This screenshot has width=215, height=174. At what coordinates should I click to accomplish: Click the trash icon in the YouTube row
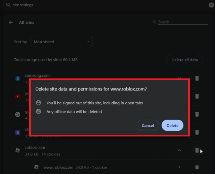tap(197, 96)
